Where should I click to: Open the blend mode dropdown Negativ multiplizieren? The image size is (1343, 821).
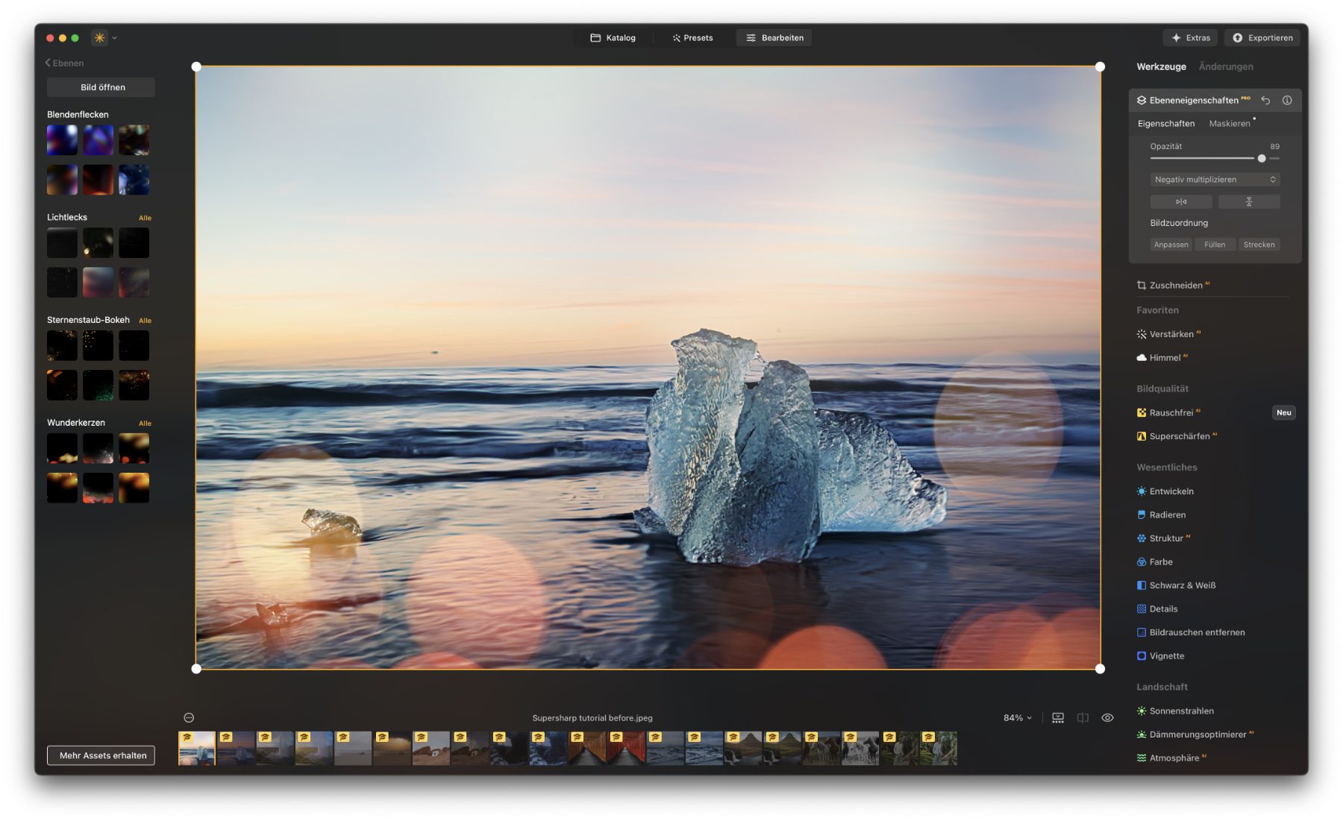pyautogui.click(x=1214, y=180)
